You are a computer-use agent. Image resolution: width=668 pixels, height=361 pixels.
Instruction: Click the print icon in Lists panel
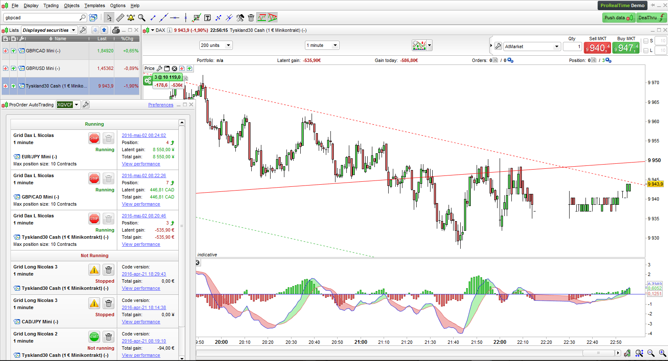click(x=116, y=30)
